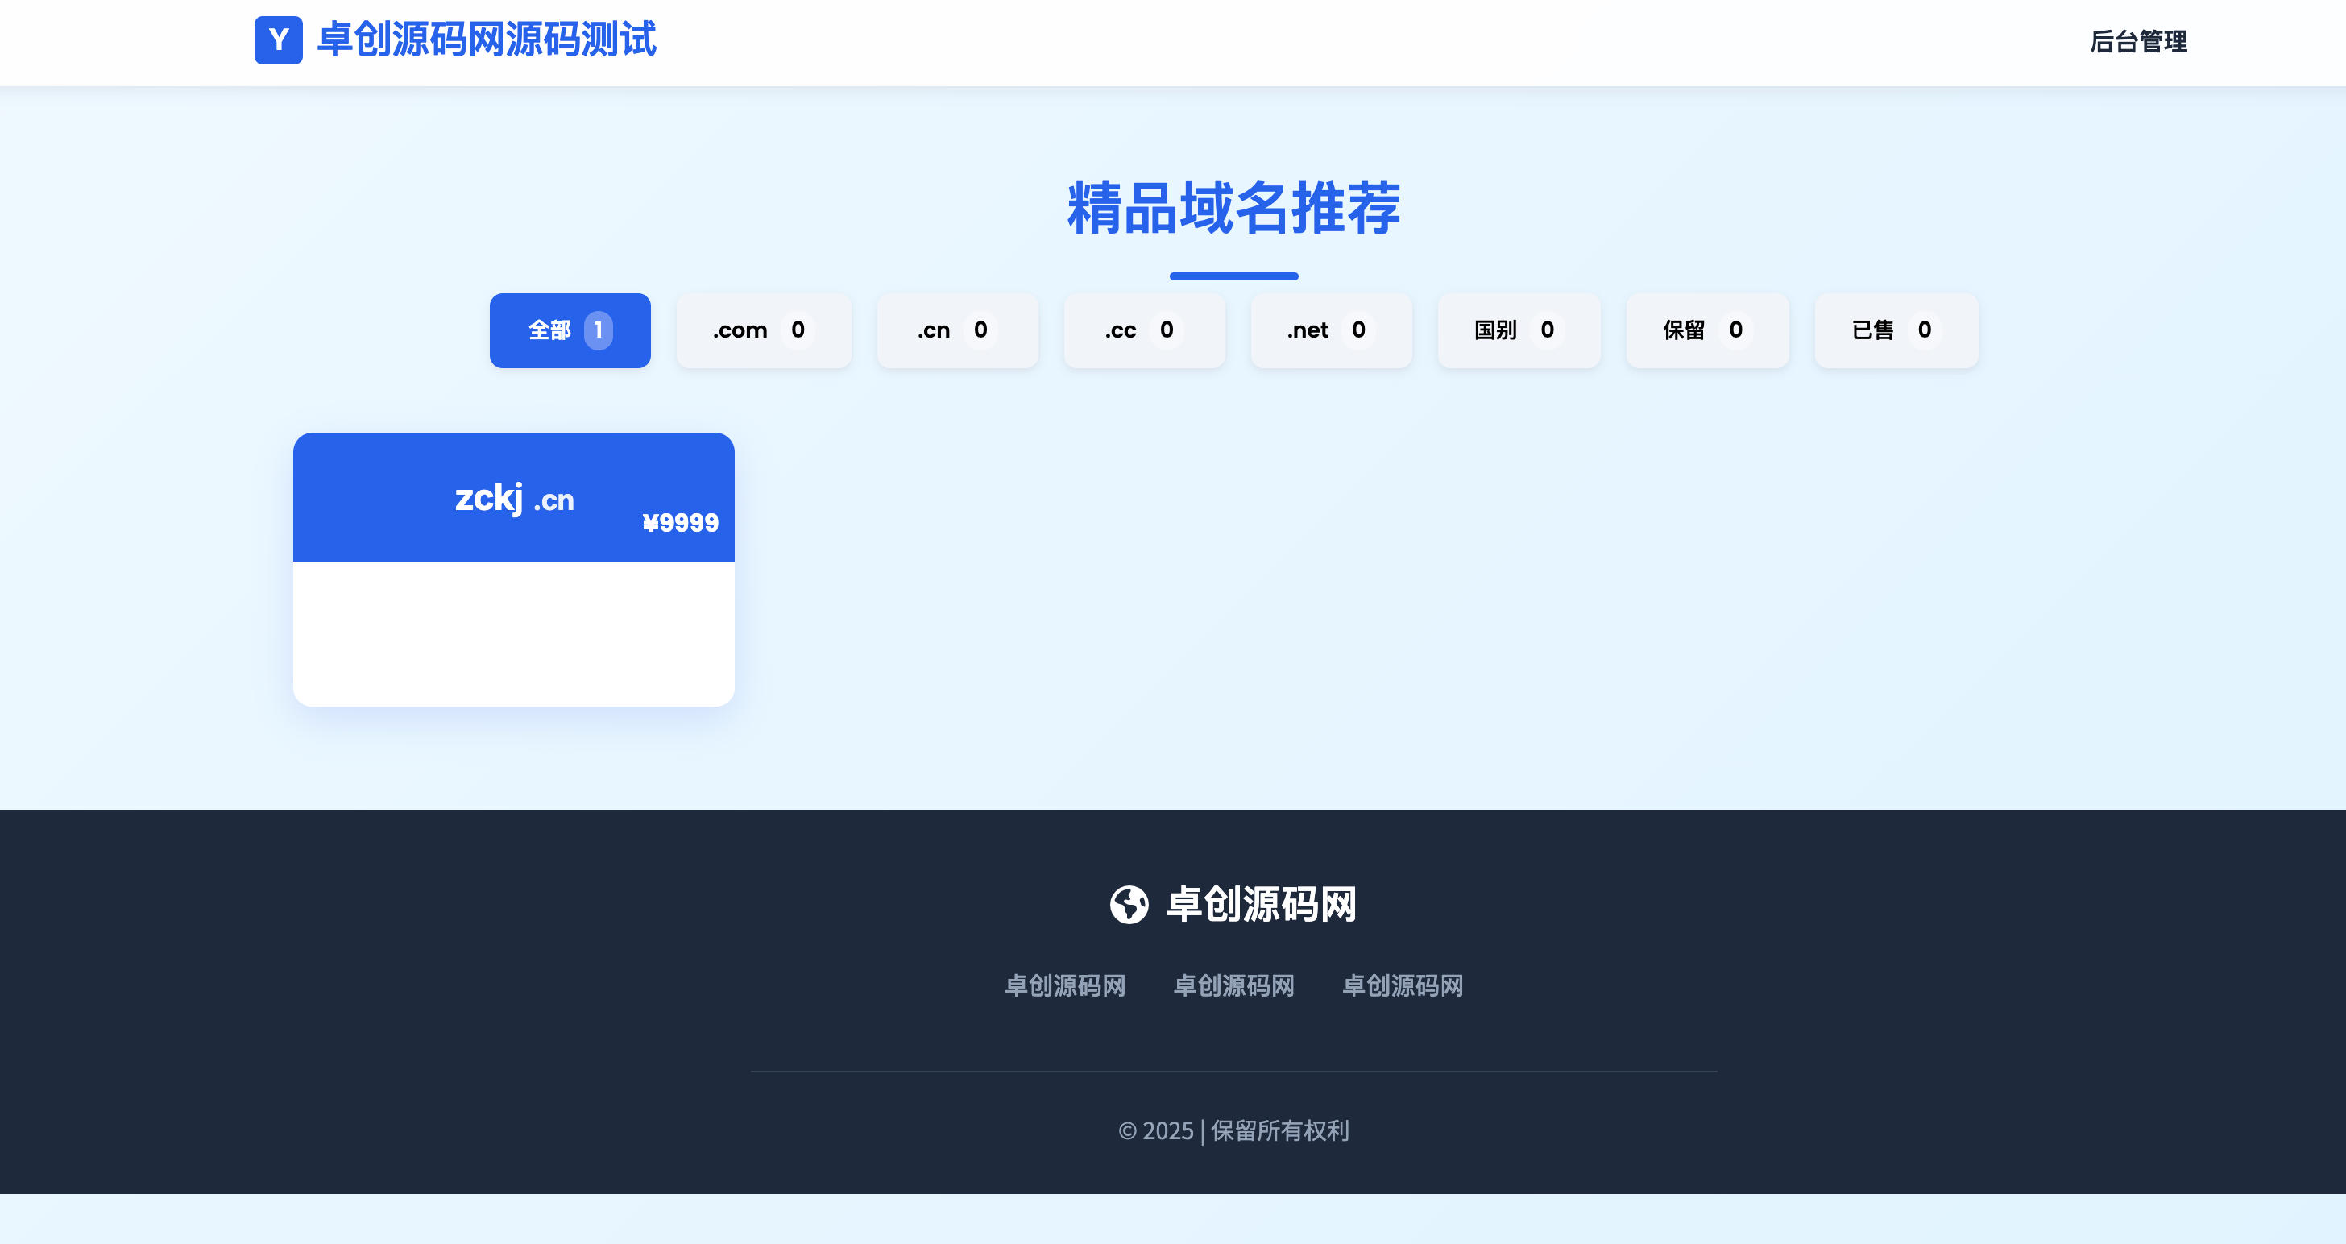
Task: Open the 后台管理 admin link
Action: [2138, 42]
